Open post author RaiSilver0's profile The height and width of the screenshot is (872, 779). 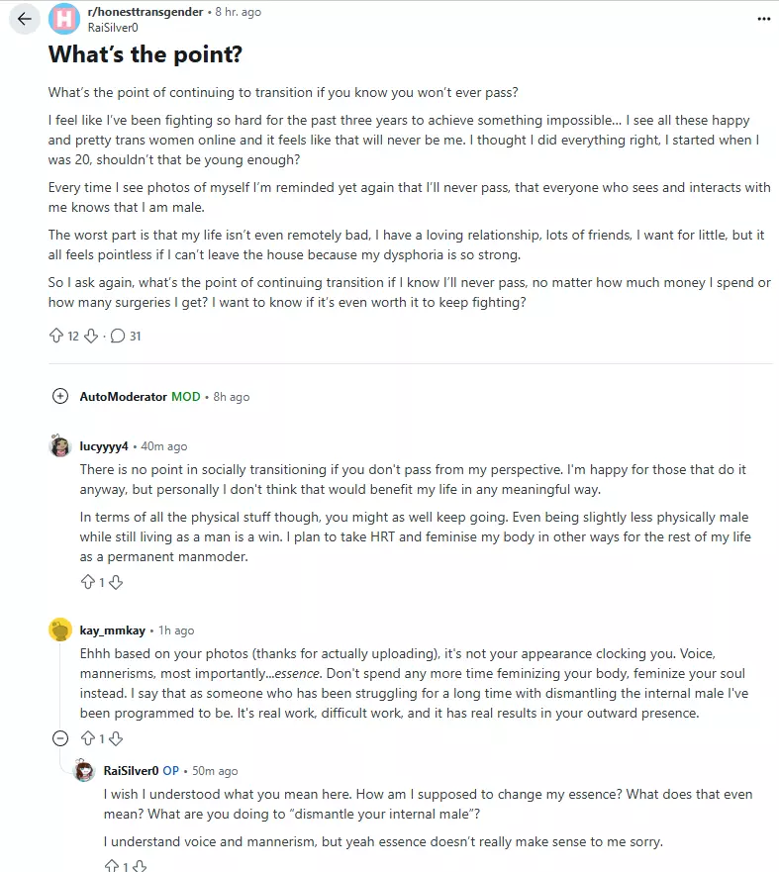(112, 28)
